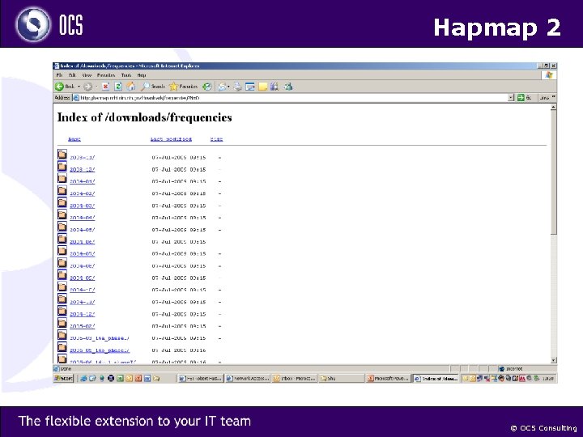This screenshot has height=437, width=583.
Task: Expand the Links toolbar chevron
Action: (x=554, y=97)
